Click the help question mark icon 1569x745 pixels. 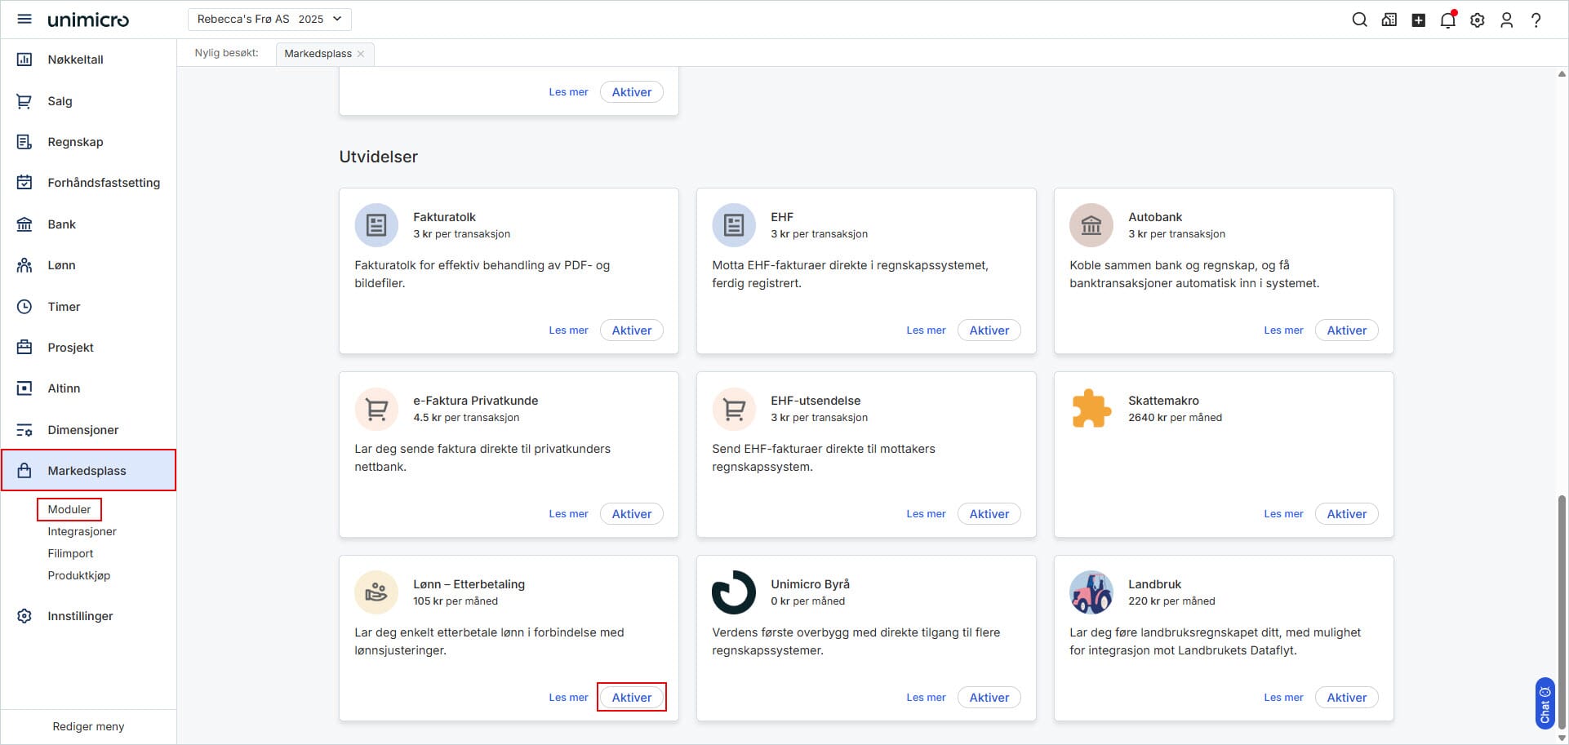pos(1536,20)
